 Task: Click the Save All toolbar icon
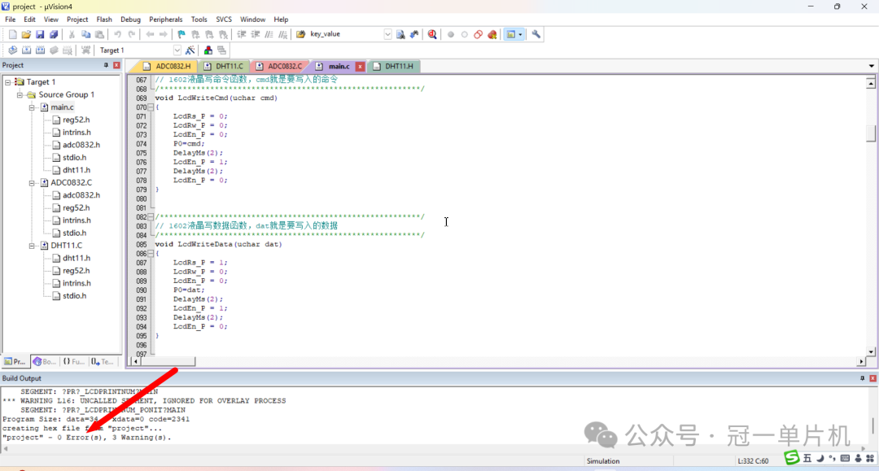(x=53, y=34)
